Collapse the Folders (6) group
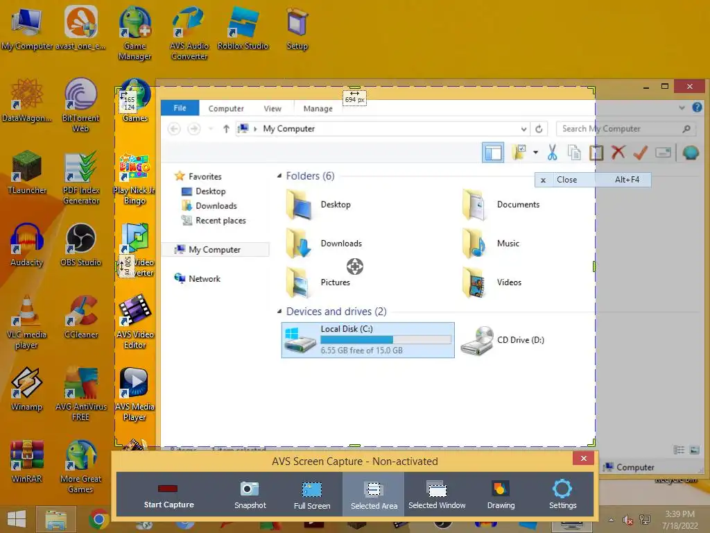 coord(279,176)
